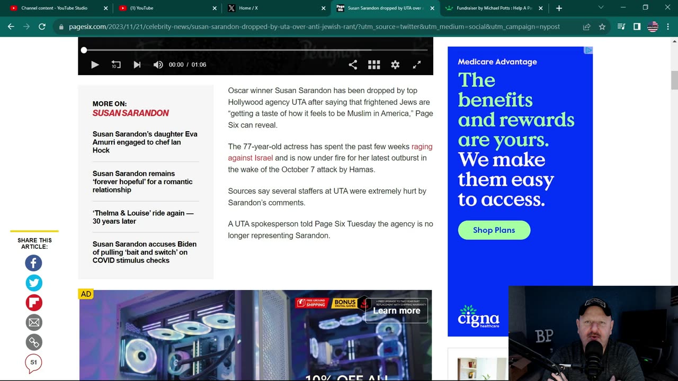Share article on Twitter

click(x=34, y=283)
